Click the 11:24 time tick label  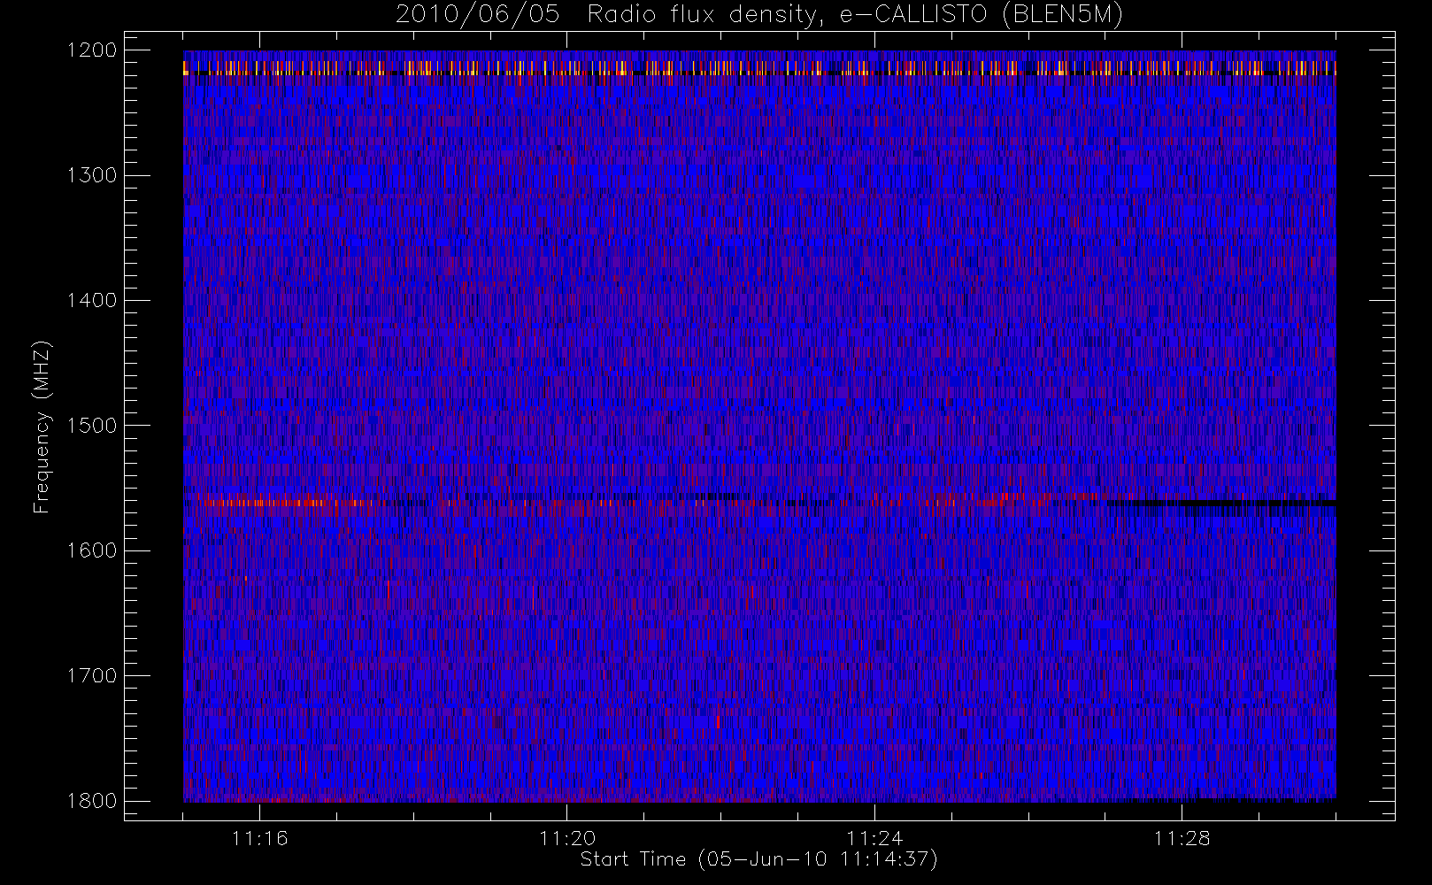[874, 837]
